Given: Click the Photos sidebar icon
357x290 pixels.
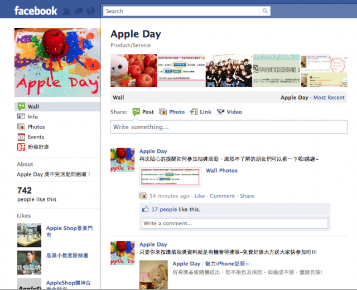Looking at the screenshot, I should [21, 126].
